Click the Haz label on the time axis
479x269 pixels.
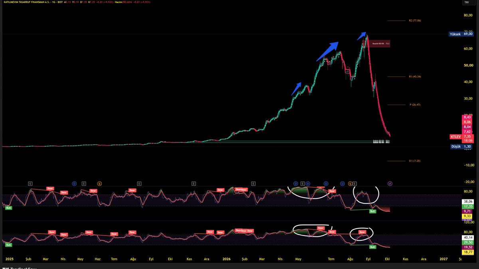pos(97,259)
